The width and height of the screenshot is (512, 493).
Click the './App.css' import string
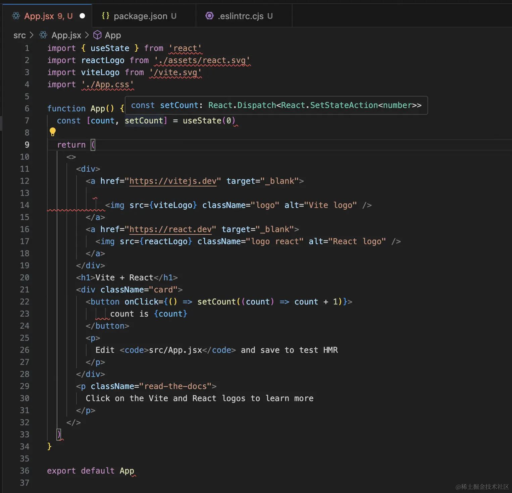click(x=108, y=85)
